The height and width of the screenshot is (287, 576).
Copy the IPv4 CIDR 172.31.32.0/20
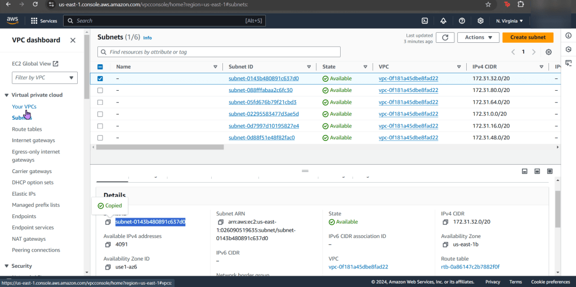coord(445,222)
